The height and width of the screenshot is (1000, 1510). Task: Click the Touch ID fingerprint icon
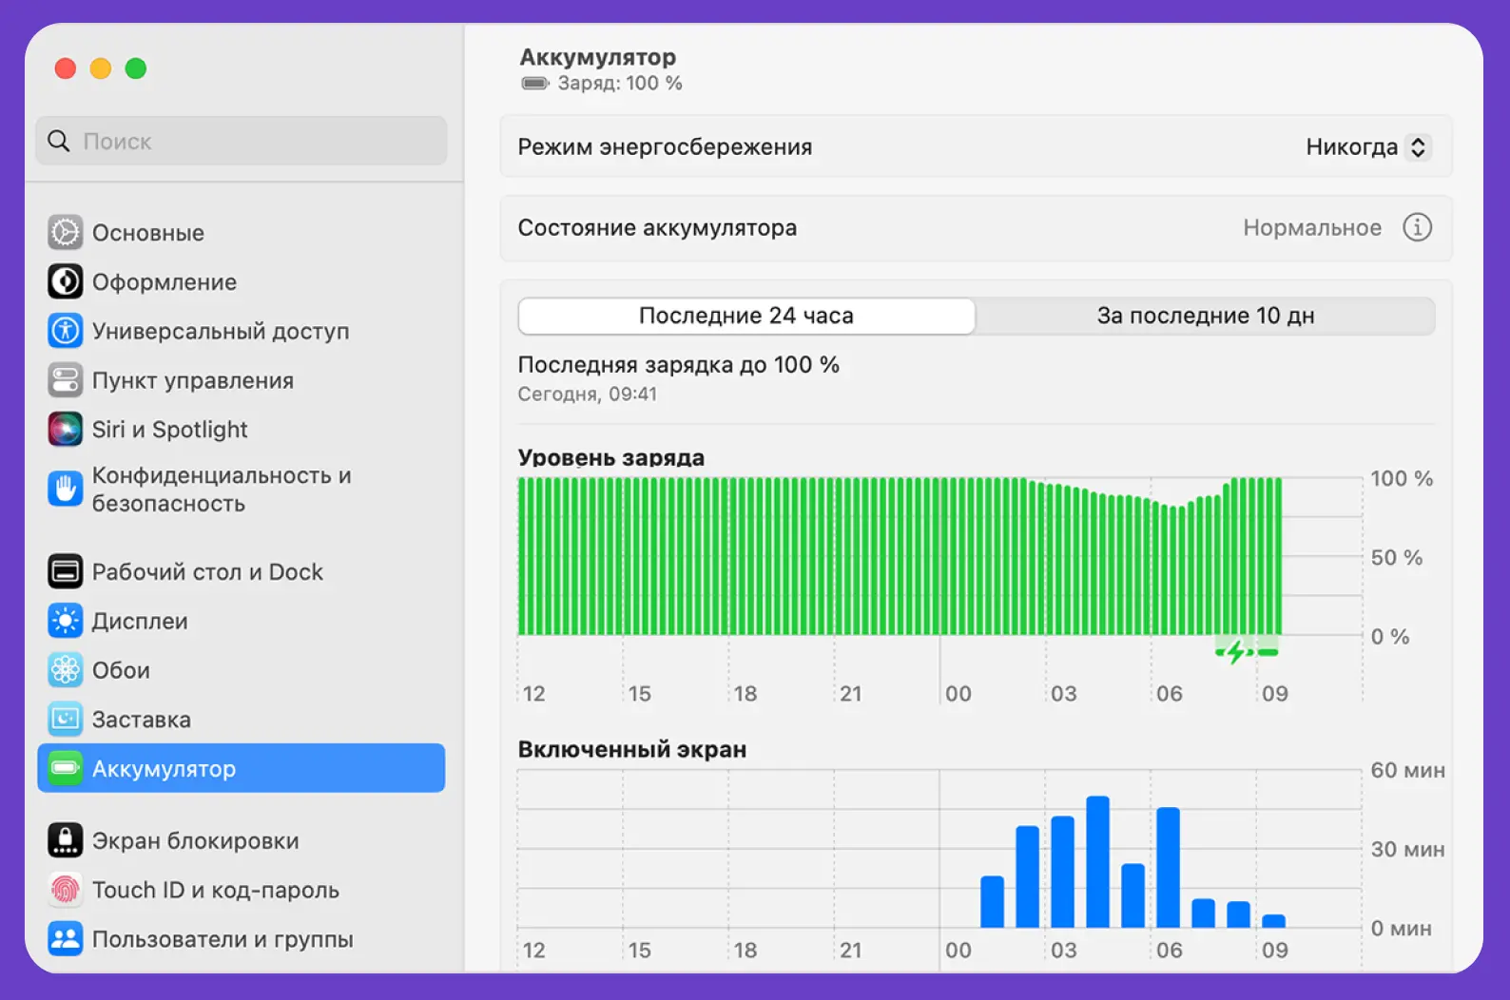coord(66,890)
